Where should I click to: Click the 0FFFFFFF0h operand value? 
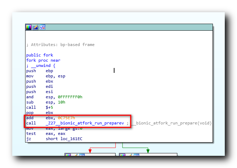[70, 97]
